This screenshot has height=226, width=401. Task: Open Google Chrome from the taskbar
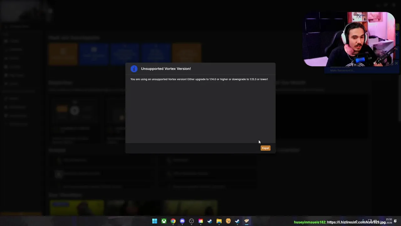click(173, 221)
